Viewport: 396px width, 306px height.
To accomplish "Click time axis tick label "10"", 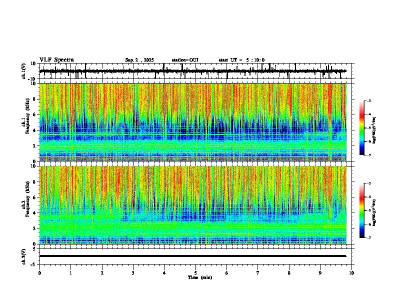I will (x=351, y=273).
